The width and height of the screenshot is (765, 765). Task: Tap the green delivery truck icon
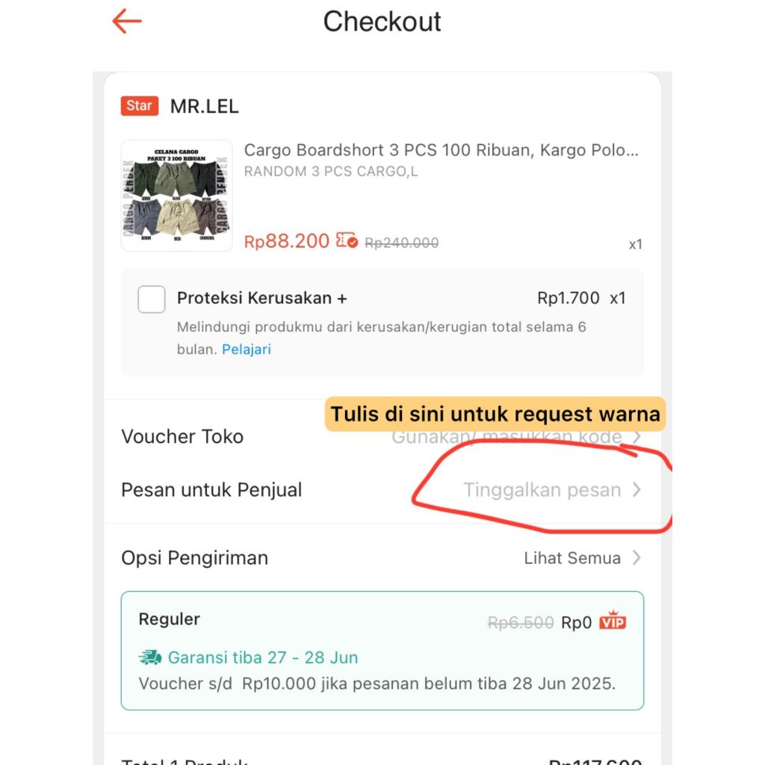[x=149, y=657]
